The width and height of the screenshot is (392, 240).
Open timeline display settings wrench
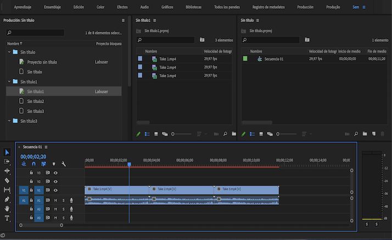point(64,164)
